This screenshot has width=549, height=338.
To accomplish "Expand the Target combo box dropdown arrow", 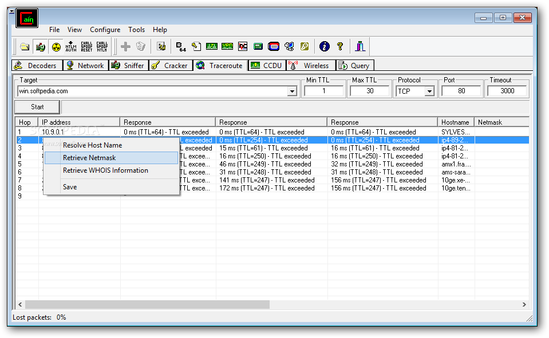I will pos(291,92).
